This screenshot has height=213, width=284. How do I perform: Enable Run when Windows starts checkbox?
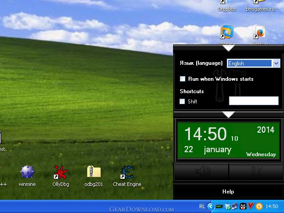click(x=182, y=79)
